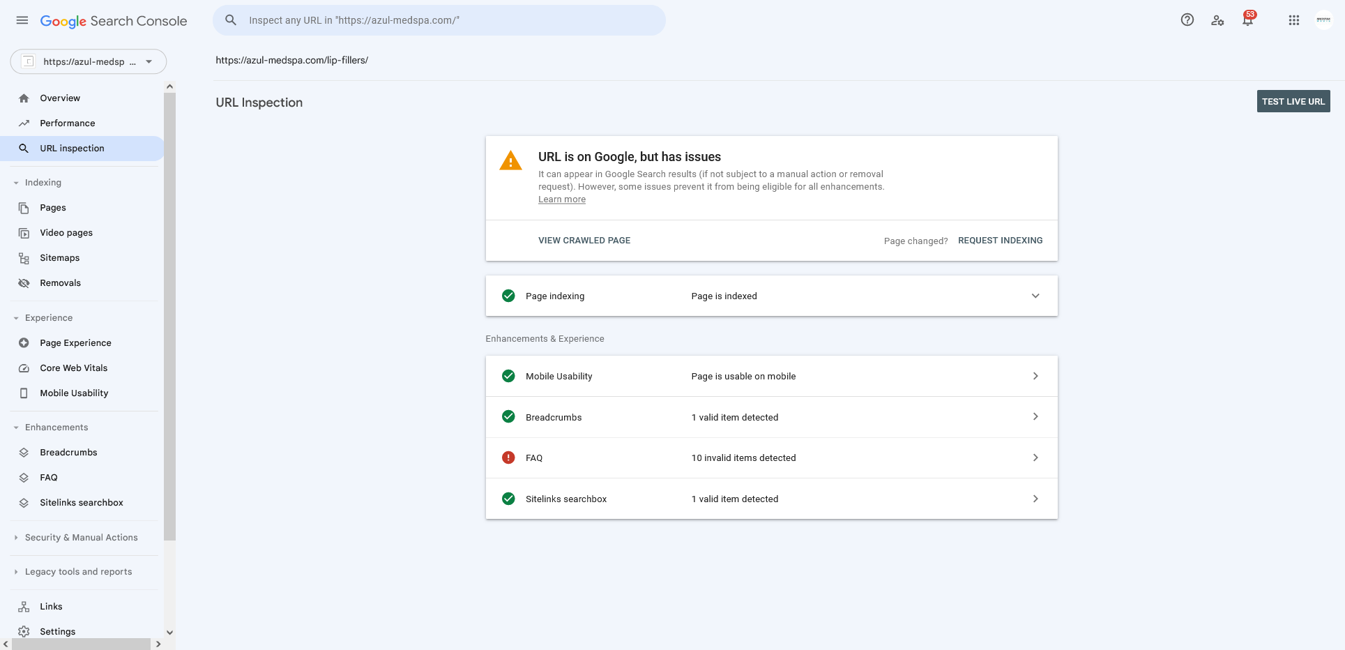Viewport: 1345px width, 650px height.
Task: Open the property selector dropdown
Action: pyautogui.click(x=89, y=61)
